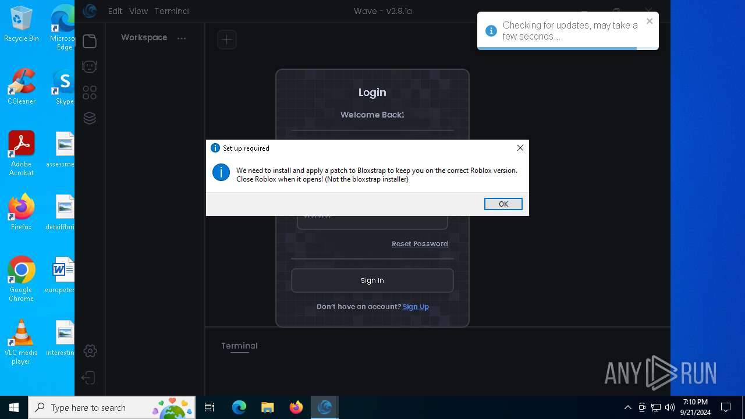Open the Wave logo in title bar
The width and height of the screenshot is (745, 419).
[x=89, y=10]
